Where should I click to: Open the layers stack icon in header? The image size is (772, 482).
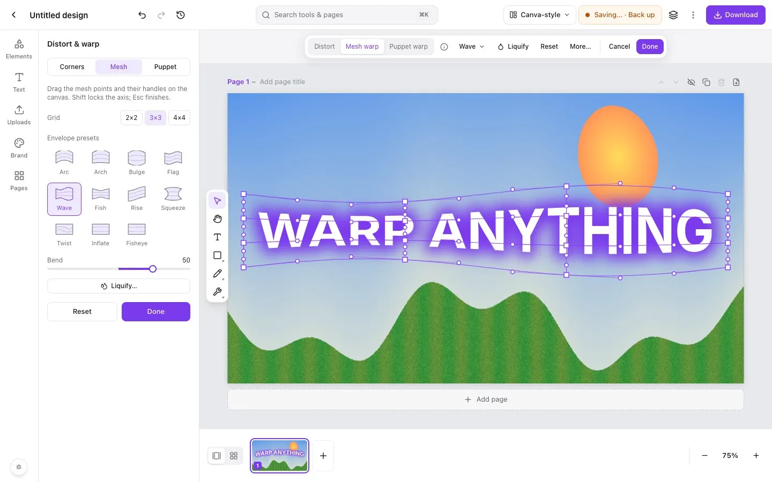pos(673,15)
